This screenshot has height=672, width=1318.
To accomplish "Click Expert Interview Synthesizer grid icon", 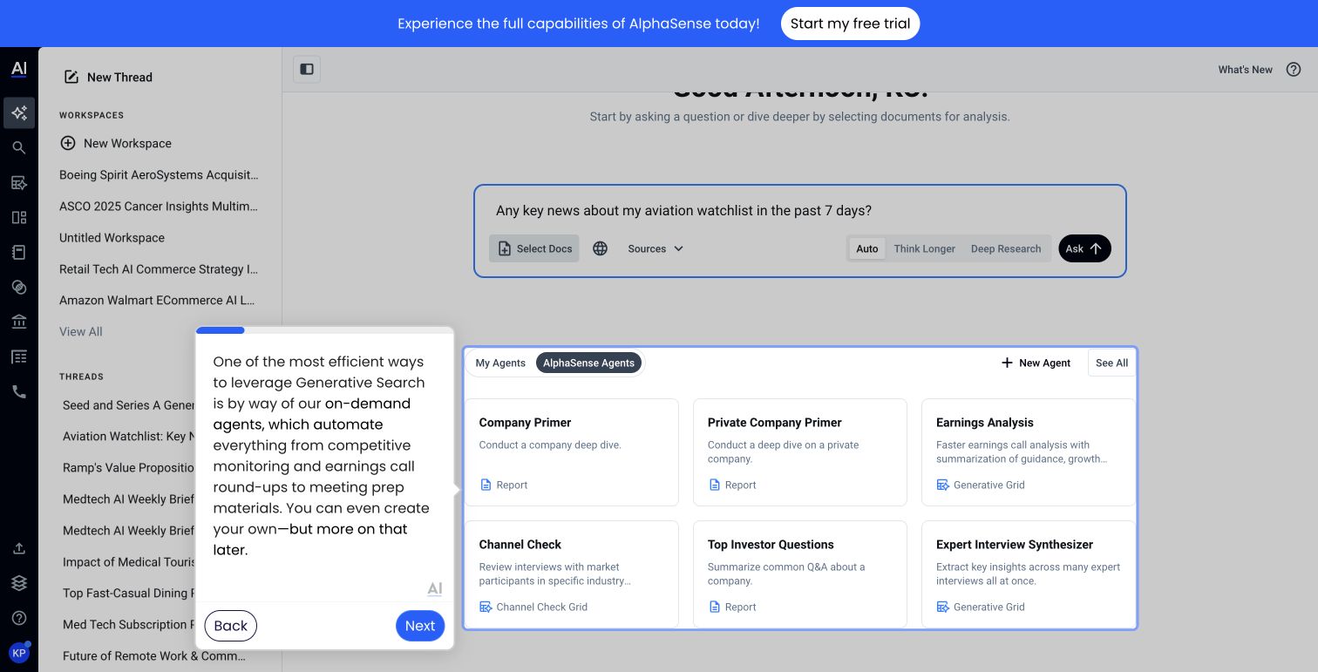I will point(942,607).
